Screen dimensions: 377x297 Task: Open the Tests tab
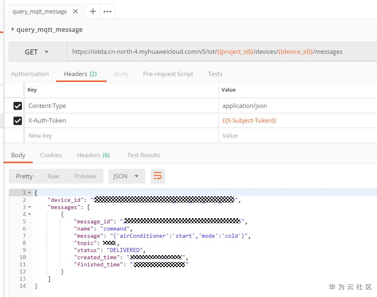tap(215, 74)
